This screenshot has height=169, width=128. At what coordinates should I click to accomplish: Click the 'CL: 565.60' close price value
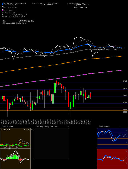pyautogui.click(x=48, y=5)
